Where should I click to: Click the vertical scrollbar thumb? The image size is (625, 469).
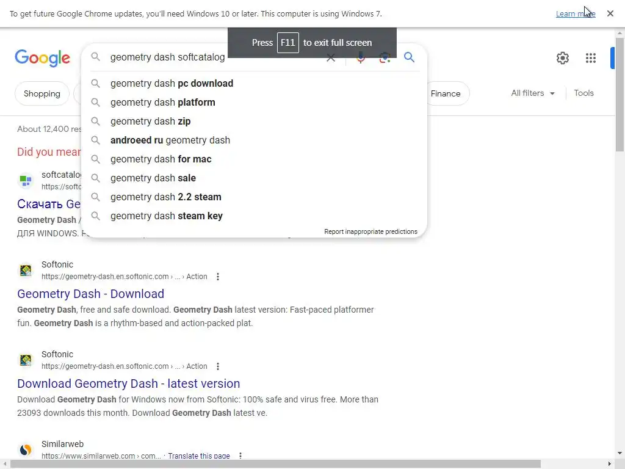point(620,95)
